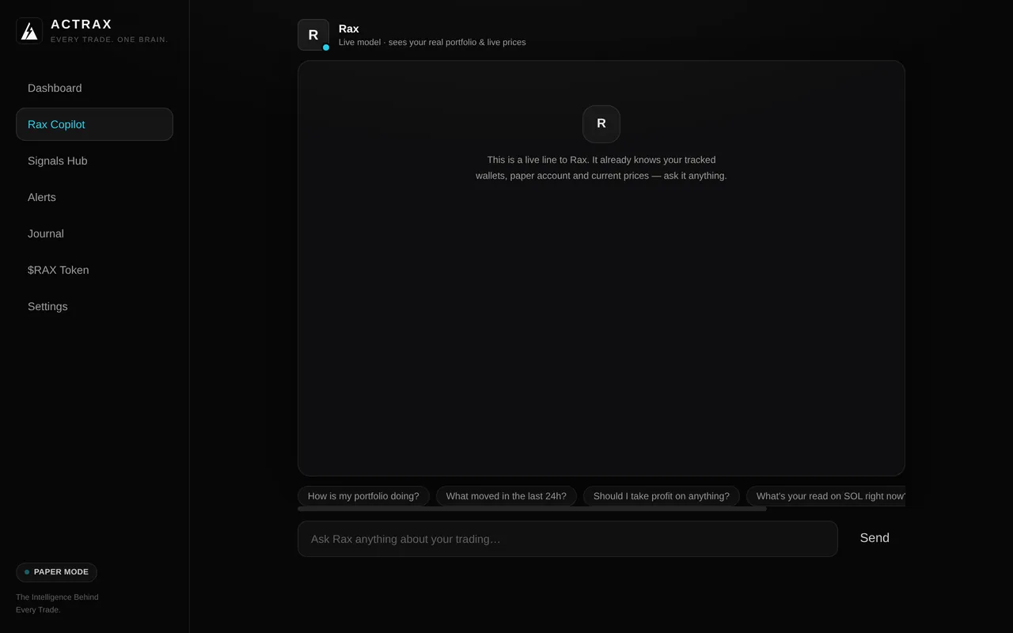Viewport: 1013px width, 633px height.
Task: Open the Journal page
Action: click(94, 233)
